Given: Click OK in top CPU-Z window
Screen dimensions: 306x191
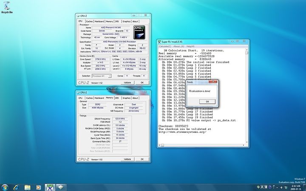Looking at the screenshot, I should tap(142, 83).
